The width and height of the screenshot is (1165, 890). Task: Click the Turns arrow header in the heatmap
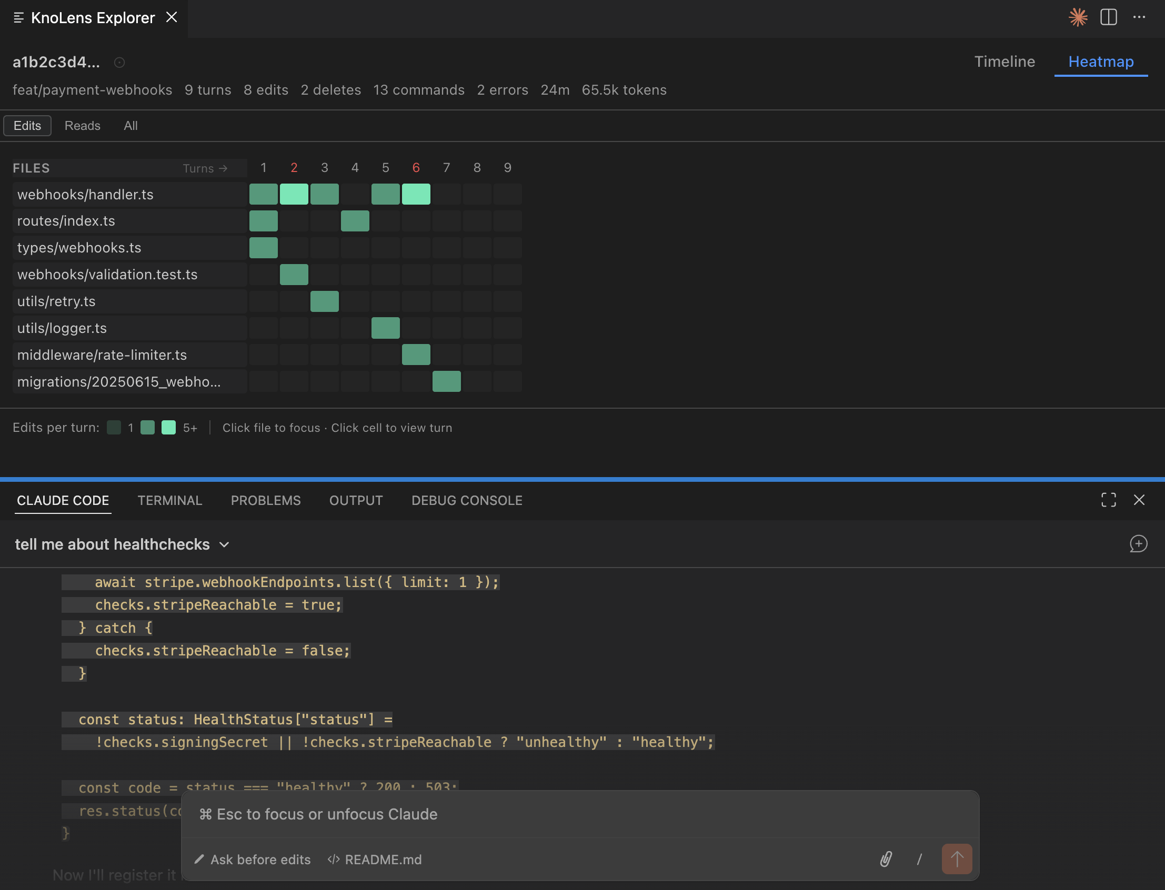pos(206,168)
